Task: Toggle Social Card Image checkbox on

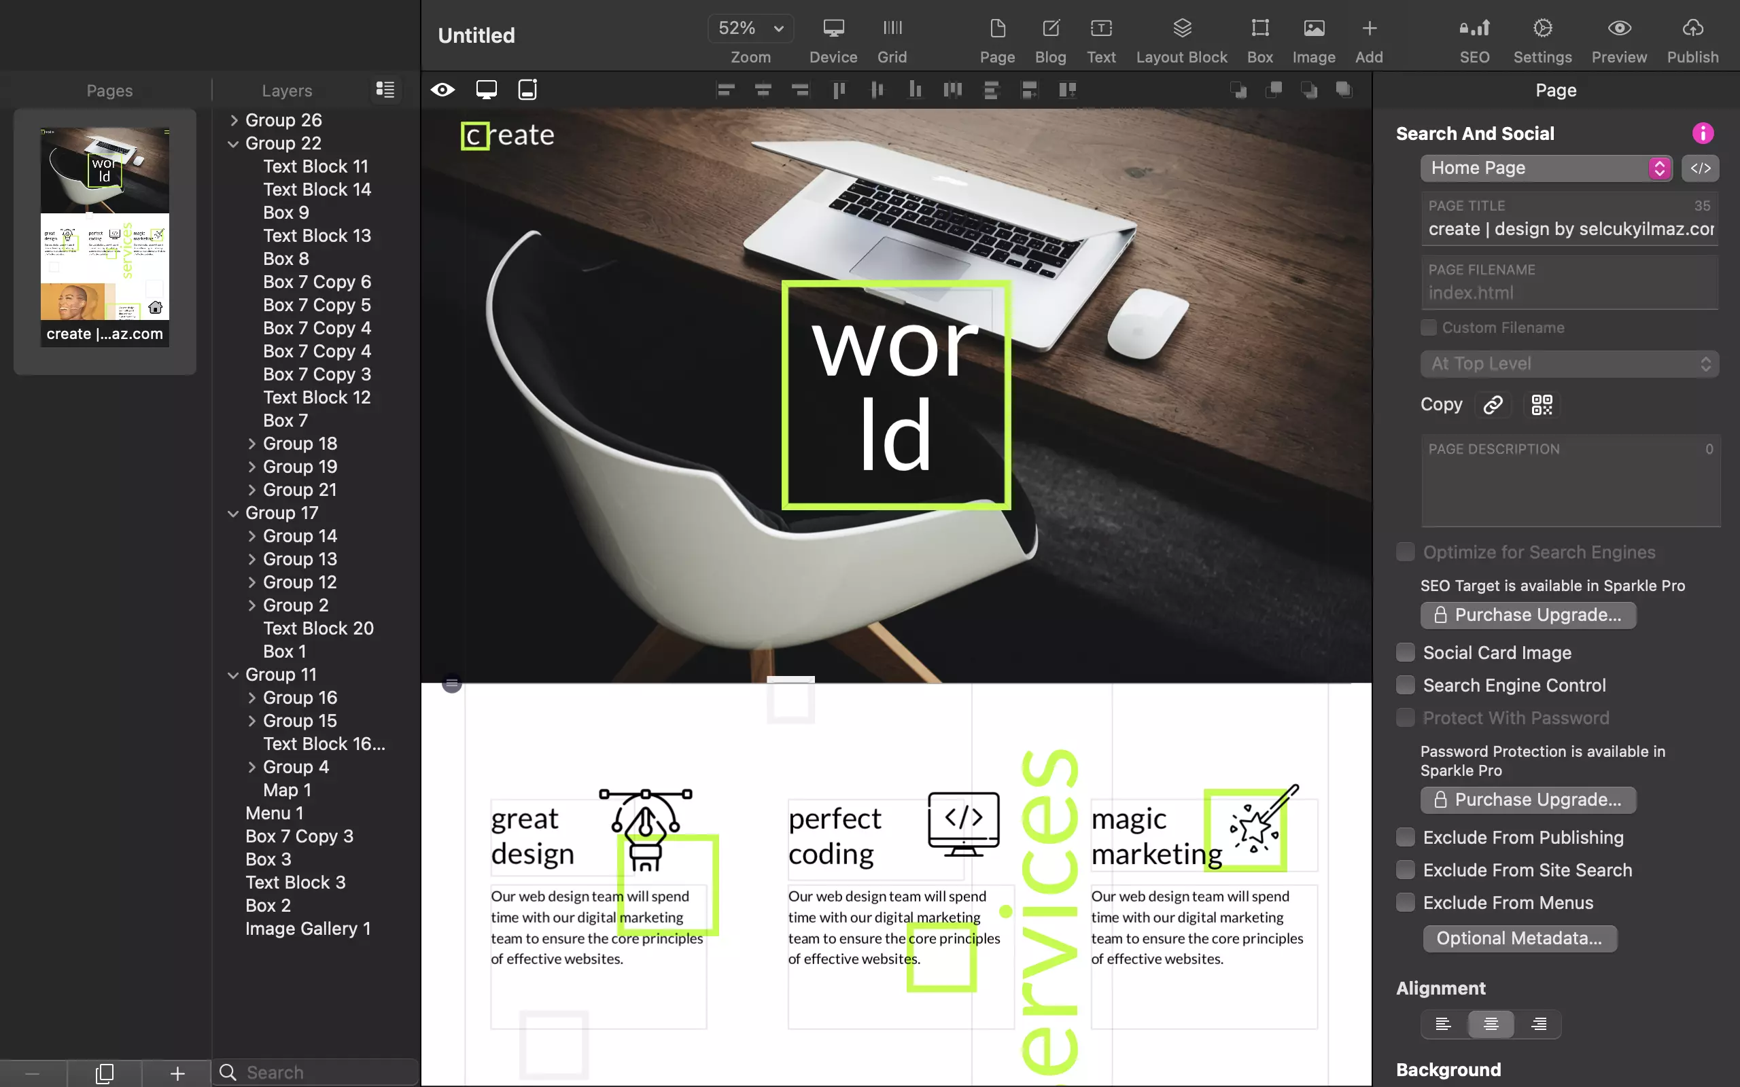Action: coord(1404,652)
